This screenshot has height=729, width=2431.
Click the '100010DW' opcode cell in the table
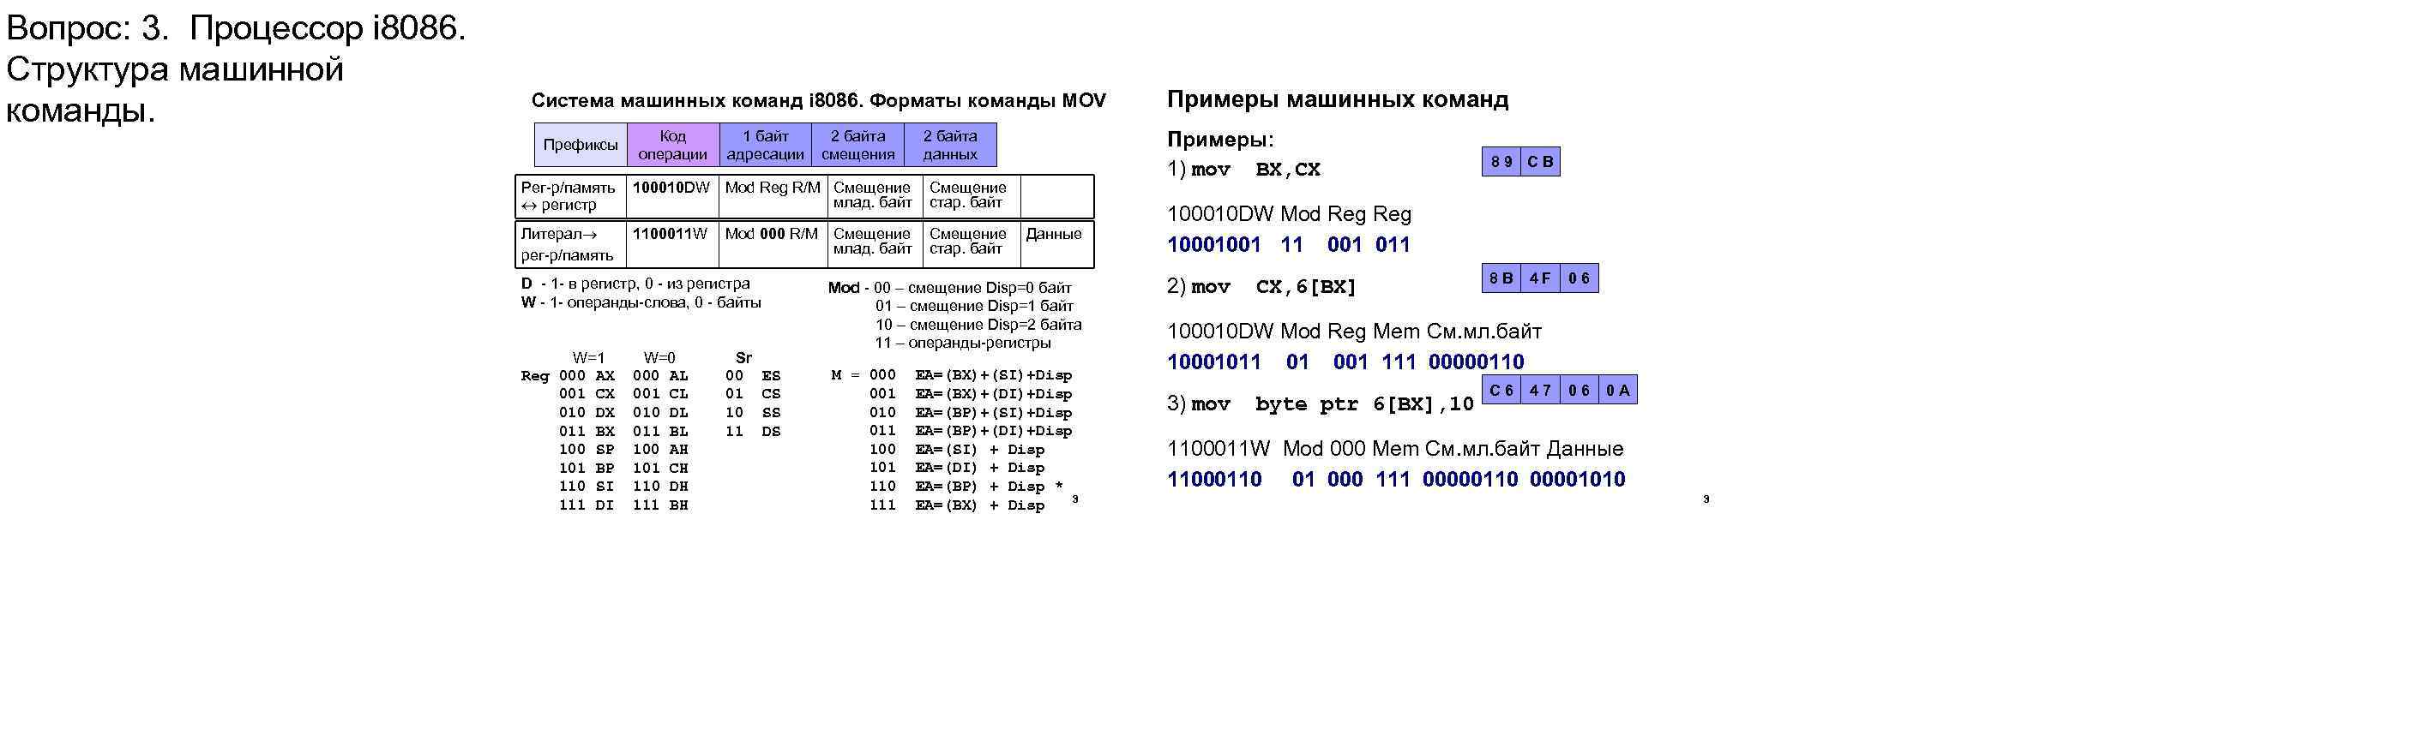(x=672, y=196)
